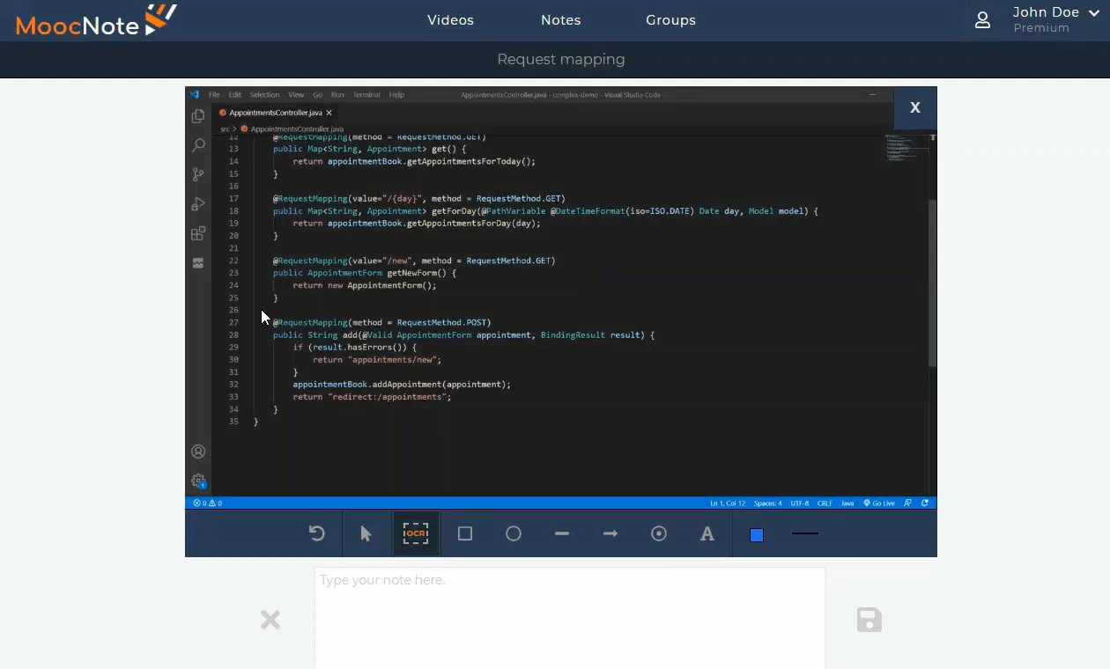Select the straight line tool
Viewport: 1110px width, 669px height.
562,533
